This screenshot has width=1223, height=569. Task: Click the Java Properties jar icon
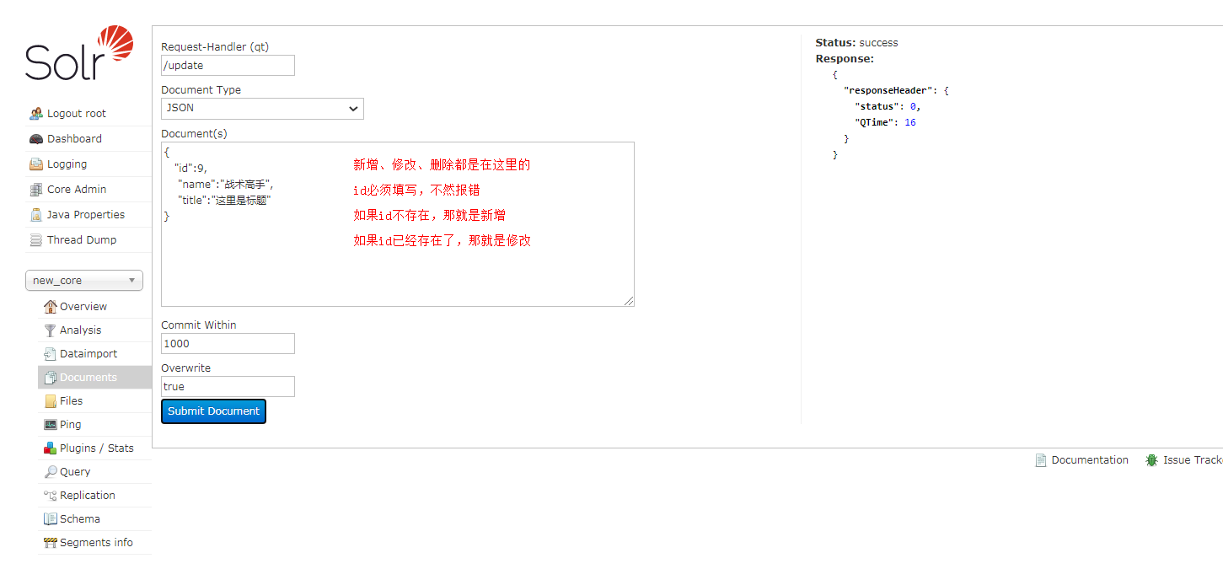(36, 215)
